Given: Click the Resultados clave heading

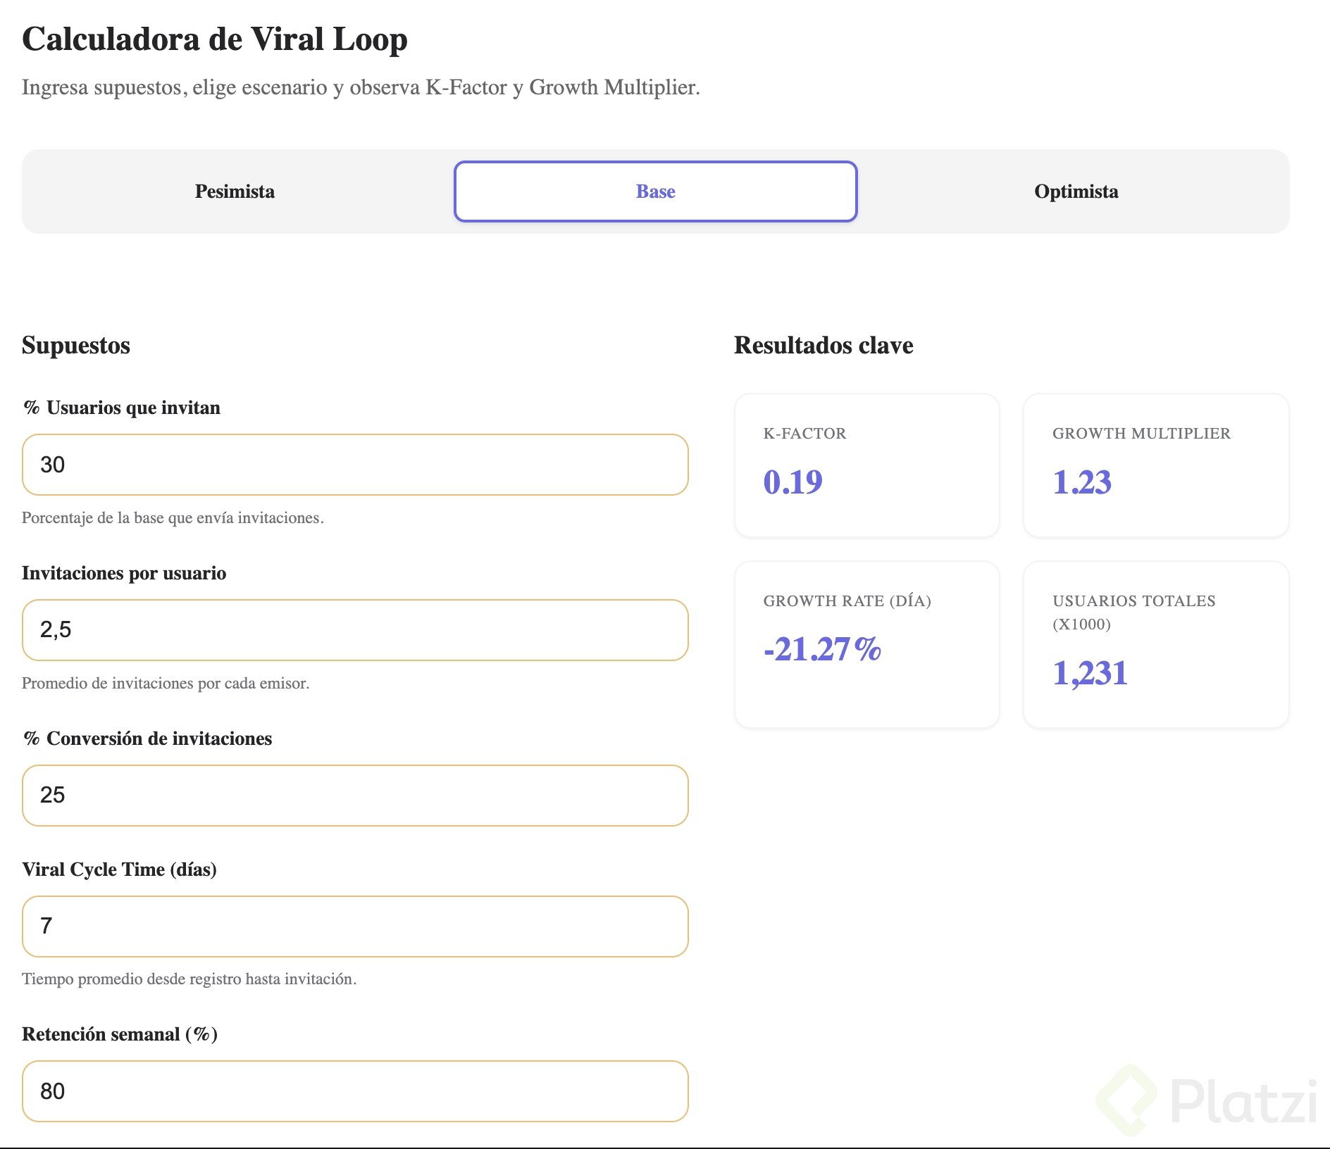Looking at the screenshot, I should (824, 345).
